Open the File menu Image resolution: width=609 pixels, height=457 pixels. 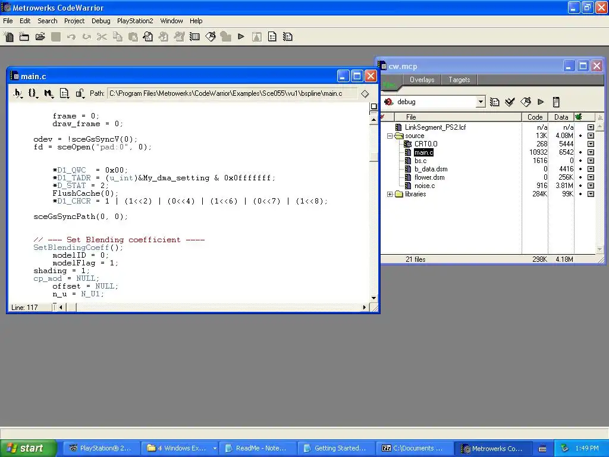8,21
